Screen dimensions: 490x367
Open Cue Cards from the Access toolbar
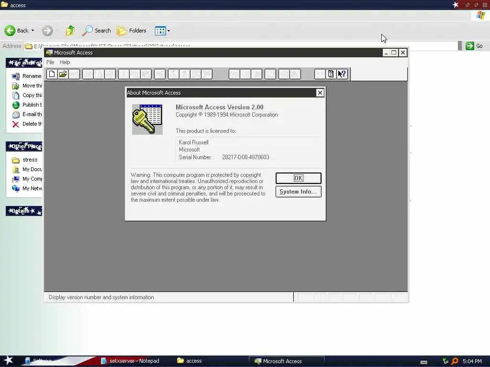(x=331, y=74)
